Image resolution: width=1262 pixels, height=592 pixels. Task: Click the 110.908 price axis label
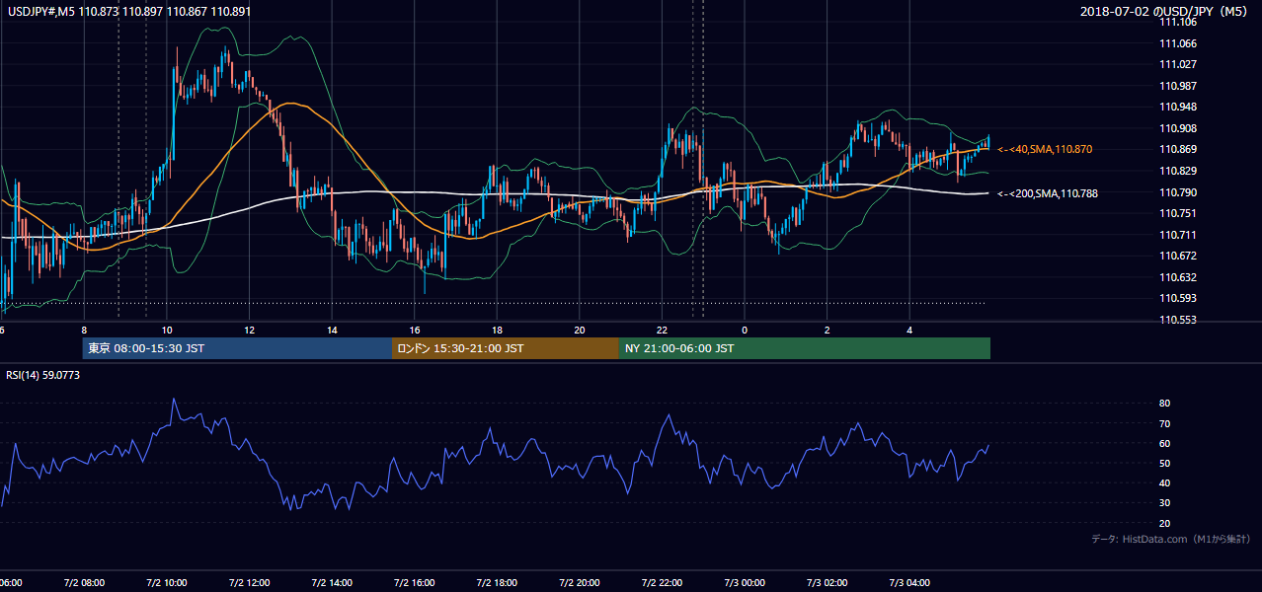pyautogui.click(x=1178, y=128)
